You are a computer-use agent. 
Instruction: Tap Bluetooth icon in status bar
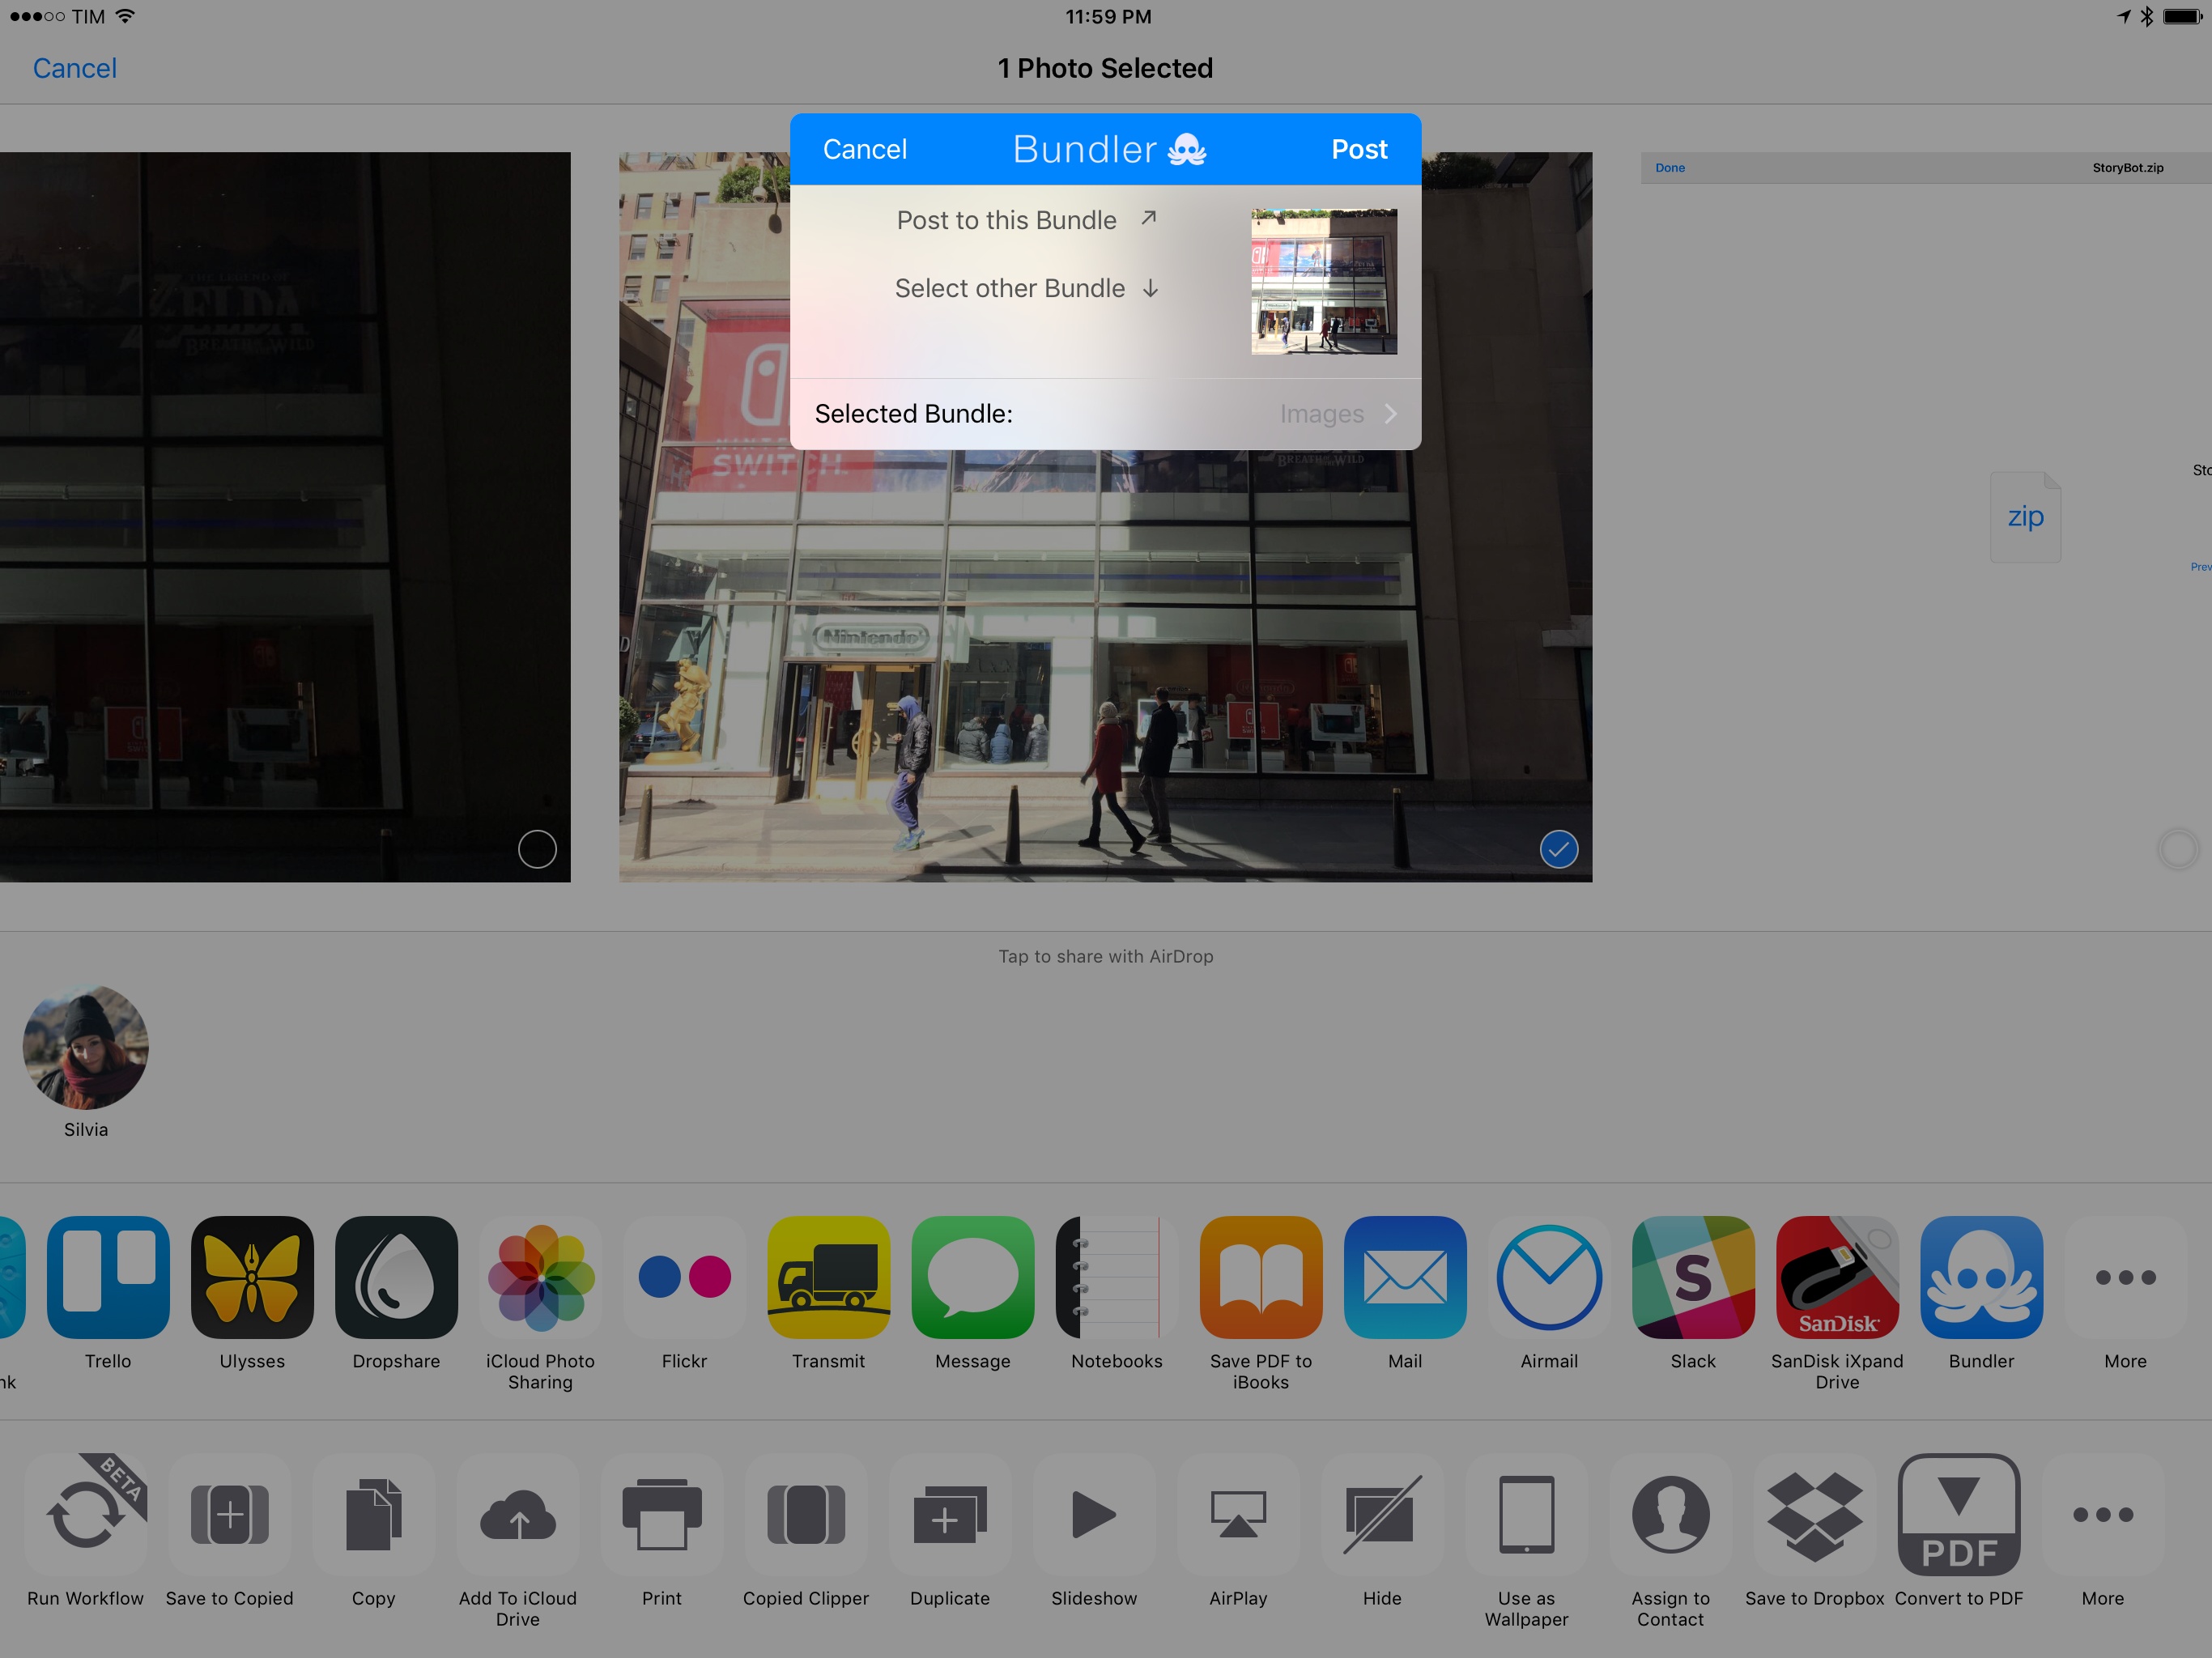pos(2146,16)
